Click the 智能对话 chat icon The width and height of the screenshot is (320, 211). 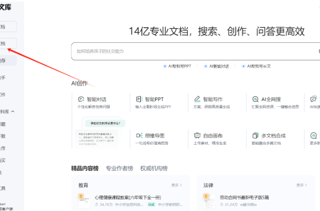click(81, 99)
